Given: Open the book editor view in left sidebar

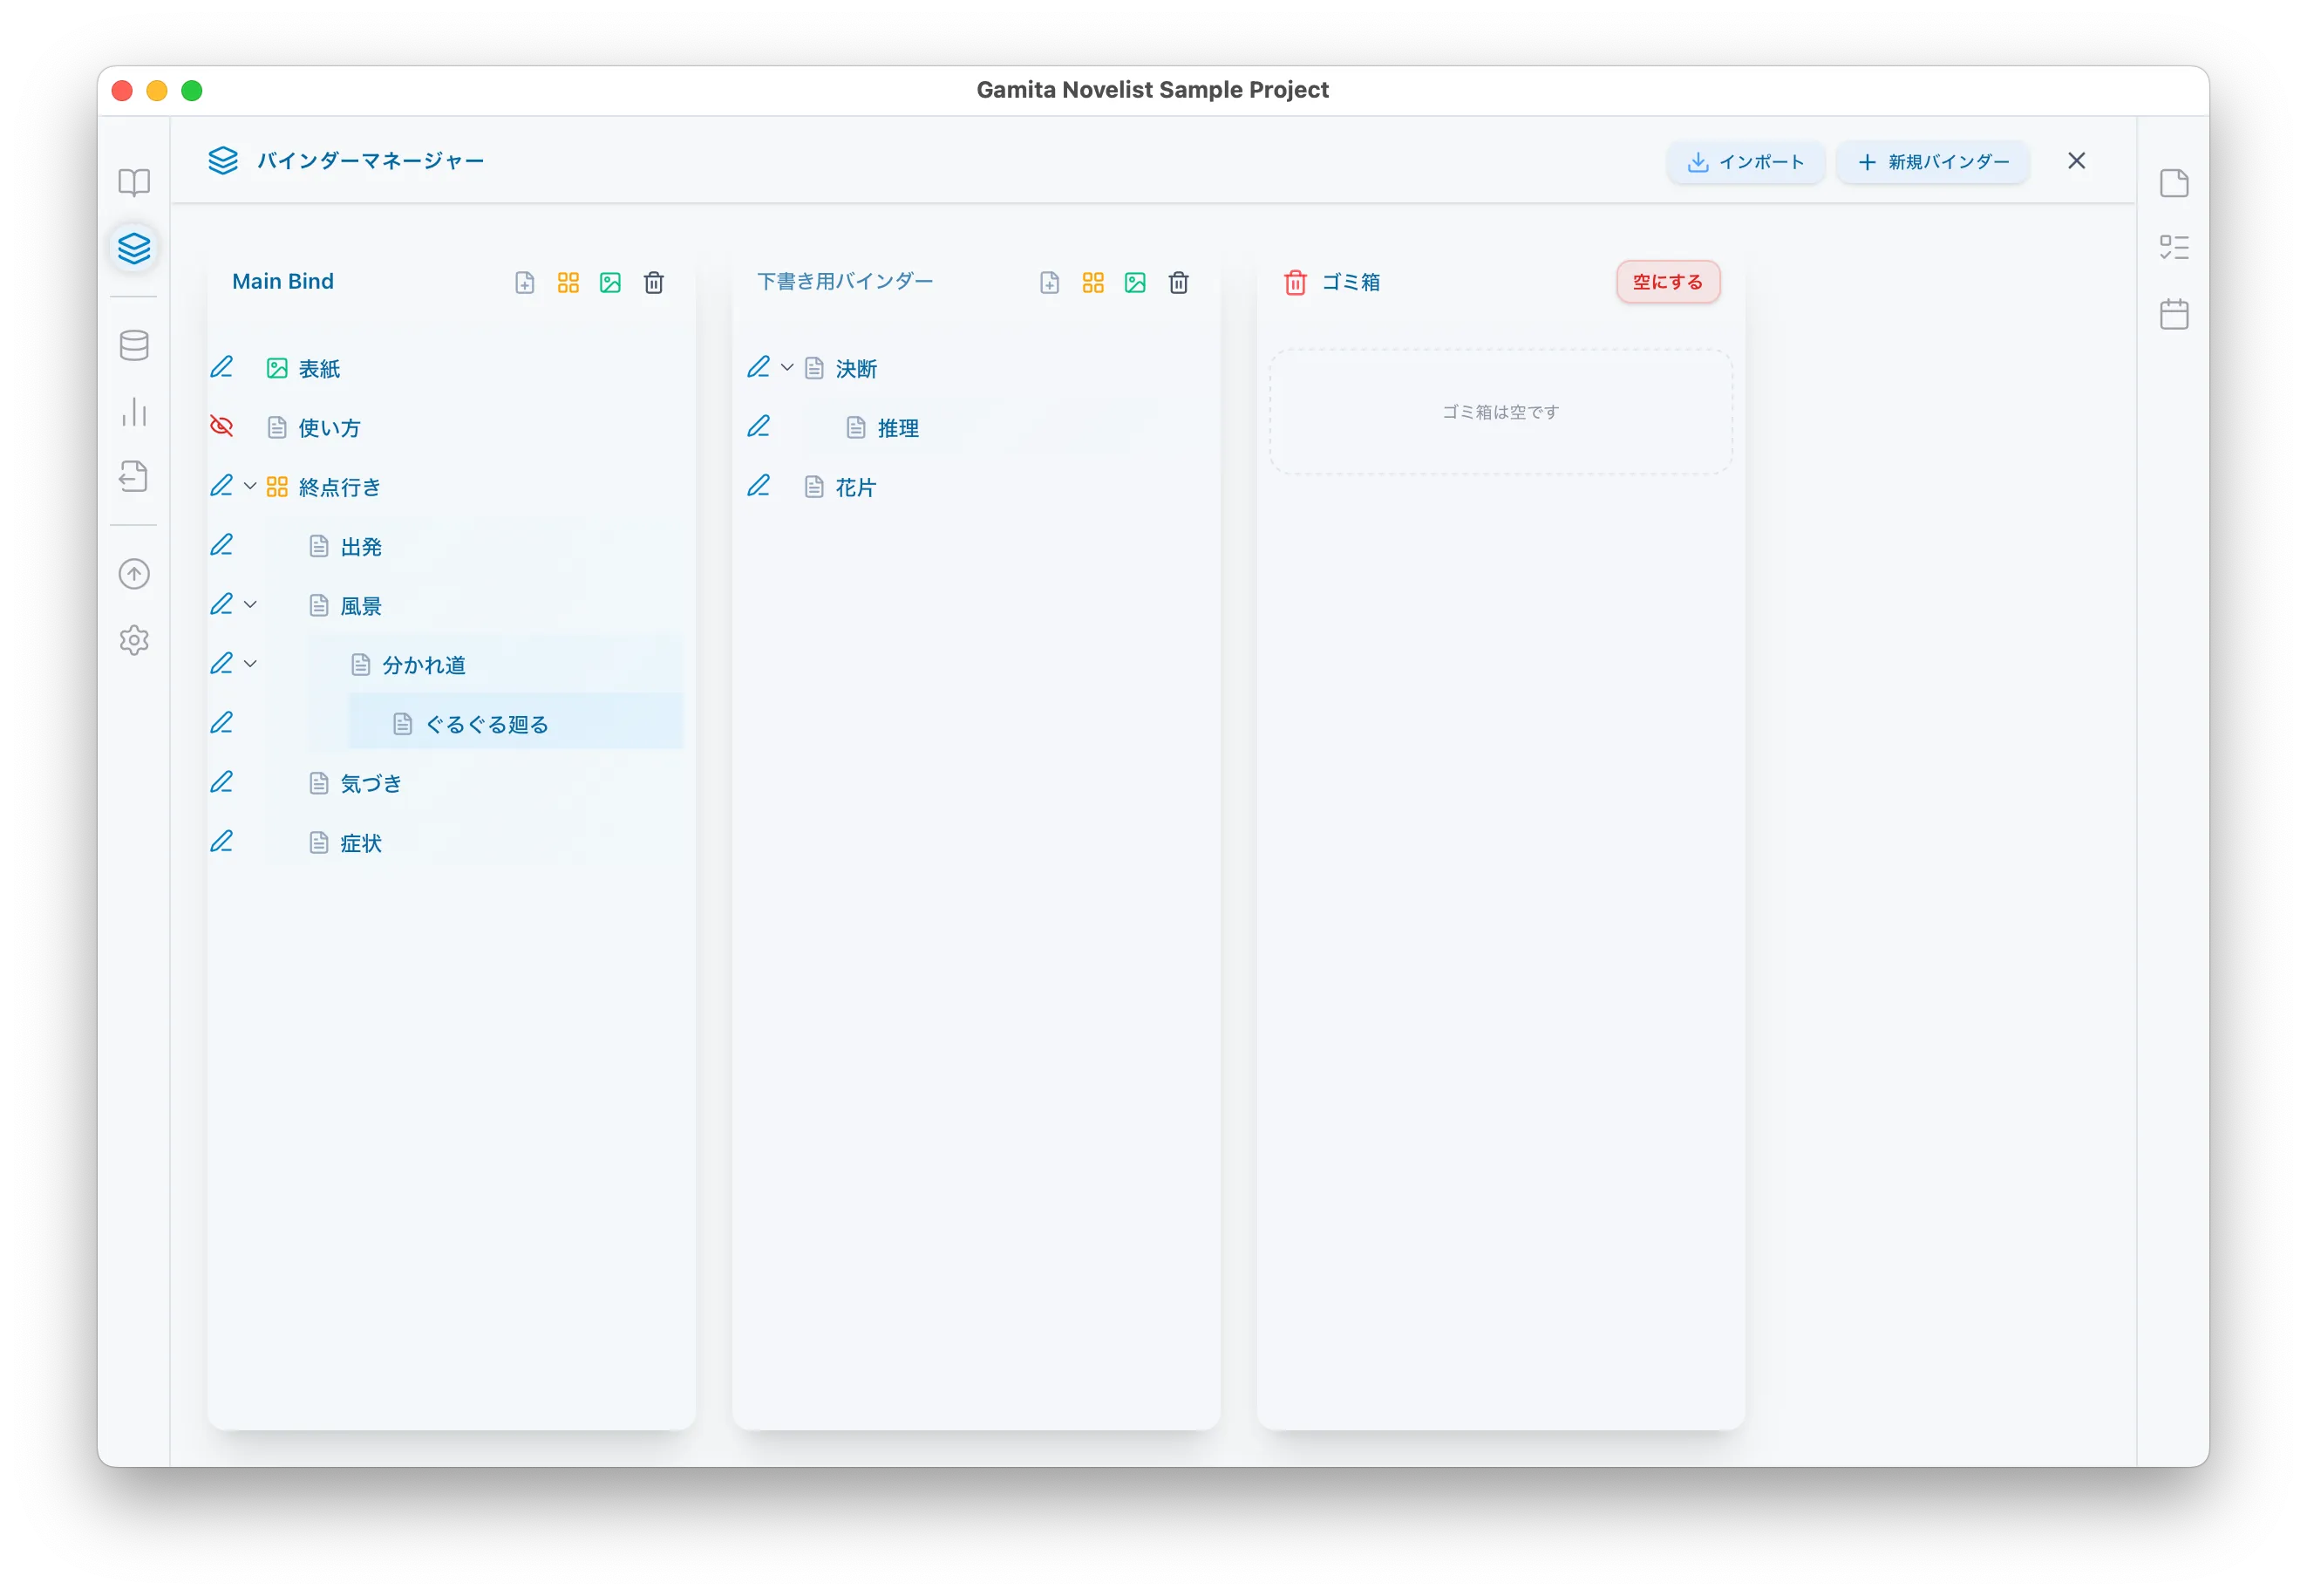Looking at the screenshot, I should pos(134,182).
